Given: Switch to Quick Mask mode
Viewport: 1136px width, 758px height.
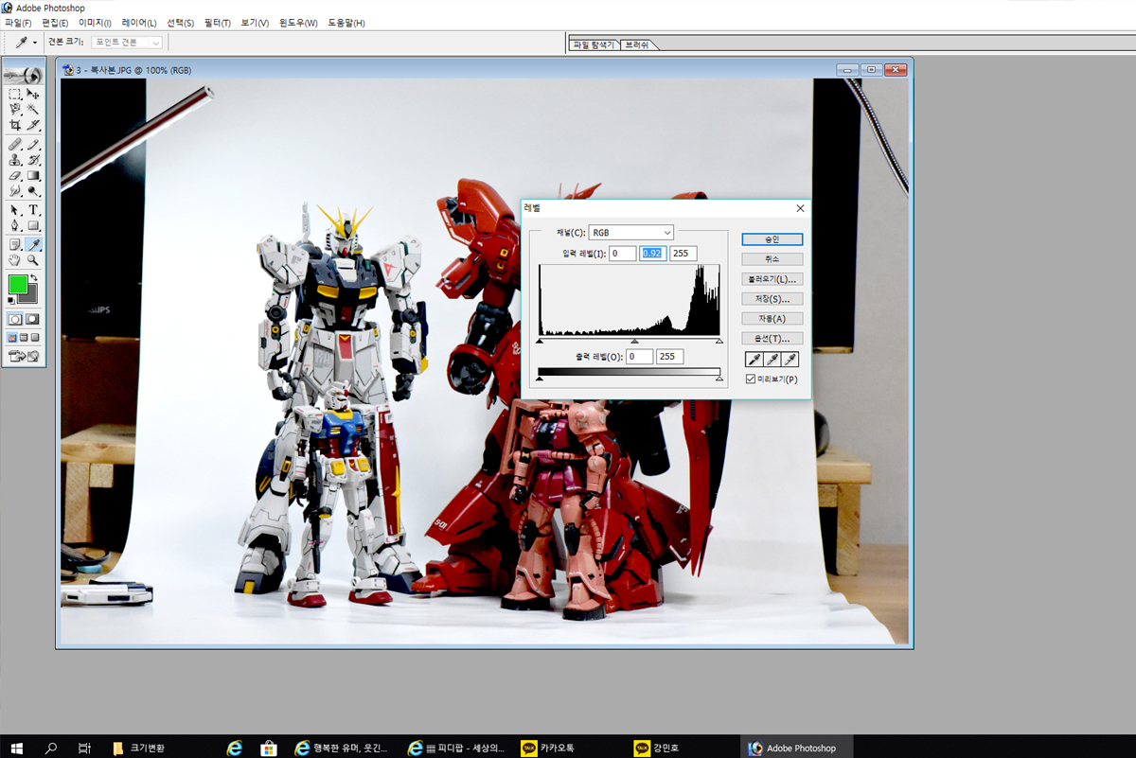Looking at the screenshot, I should (x=33, y=319).
